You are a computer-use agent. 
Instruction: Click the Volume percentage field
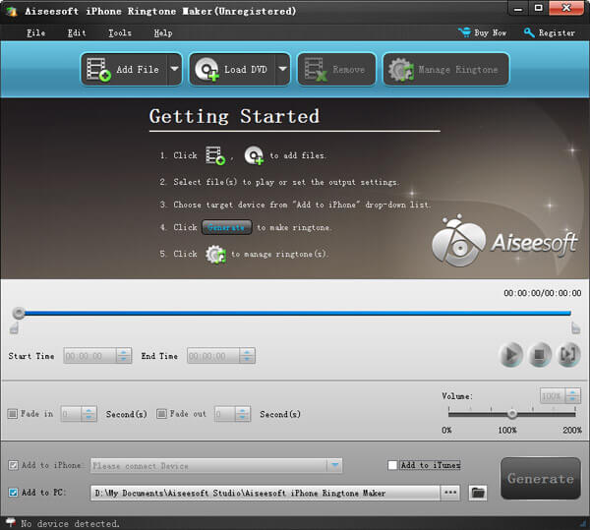tap(553, 395)
